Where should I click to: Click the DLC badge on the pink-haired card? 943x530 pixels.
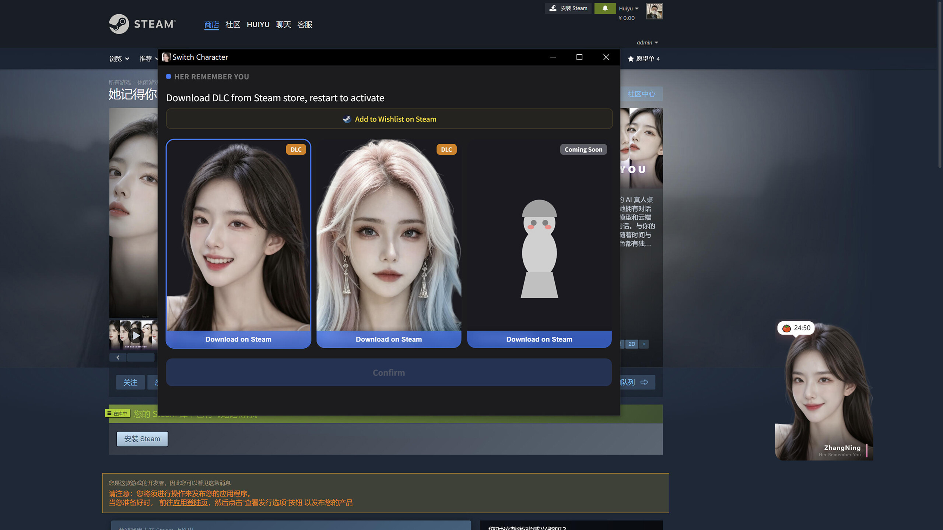446,149
